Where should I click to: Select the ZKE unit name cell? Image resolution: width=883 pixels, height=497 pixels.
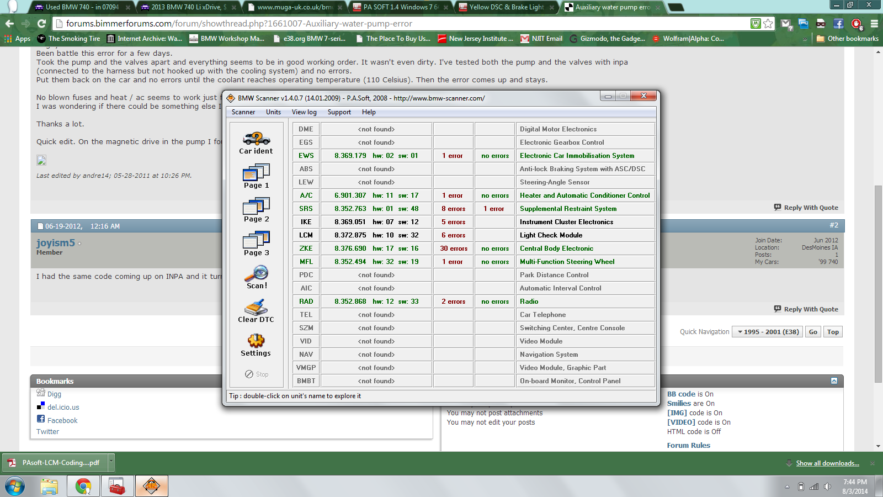[x=306, y=248]
